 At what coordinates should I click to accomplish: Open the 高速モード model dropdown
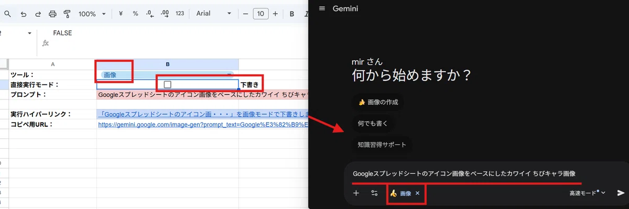coord(588,193)
